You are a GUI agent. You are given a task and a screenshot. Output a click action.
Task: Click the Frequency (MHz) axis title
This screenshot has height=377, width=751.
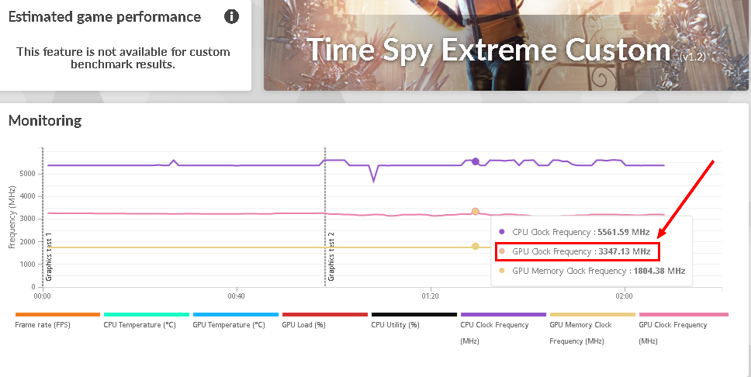point(12,217)
